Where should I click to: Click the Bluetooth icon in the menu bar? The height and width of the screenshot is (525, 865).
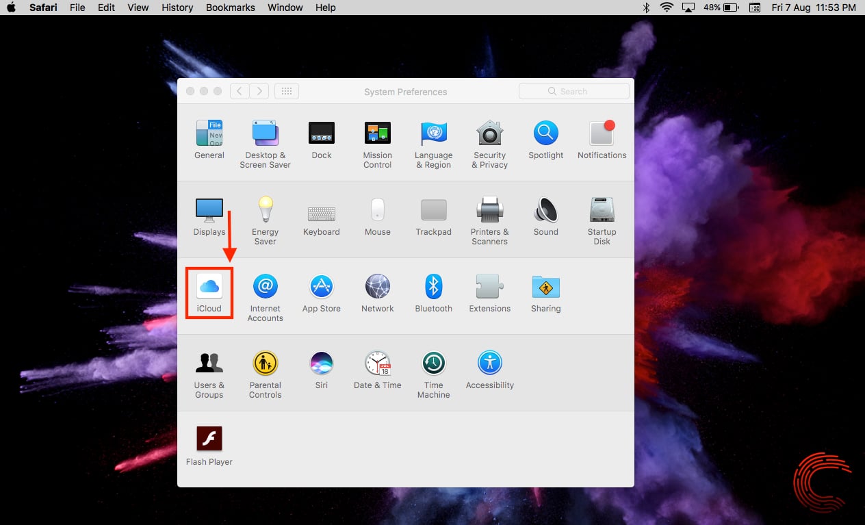tap(646, 8)
